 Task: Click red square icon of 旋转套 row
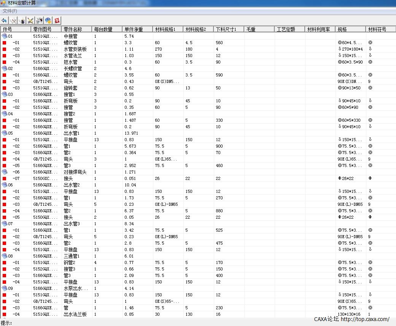pos(4,88)
